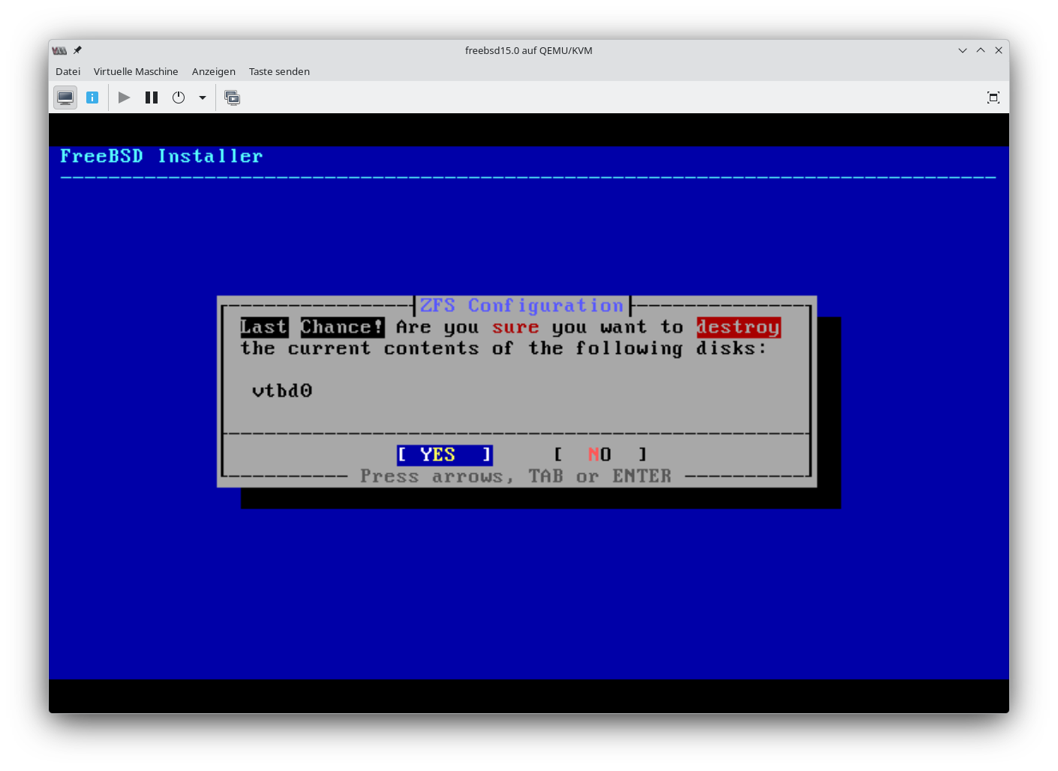1058x771 pixels.
Task: Open the snapshots manager icon
Action: click(233, 97)
